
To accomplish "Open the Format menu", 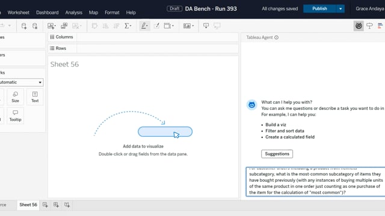I will click(112, 13).
